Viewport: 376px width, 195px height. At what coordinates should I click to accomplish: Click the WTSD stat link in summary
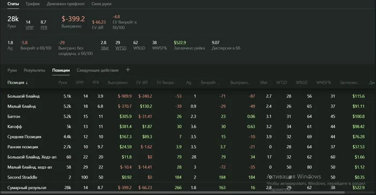121,48
